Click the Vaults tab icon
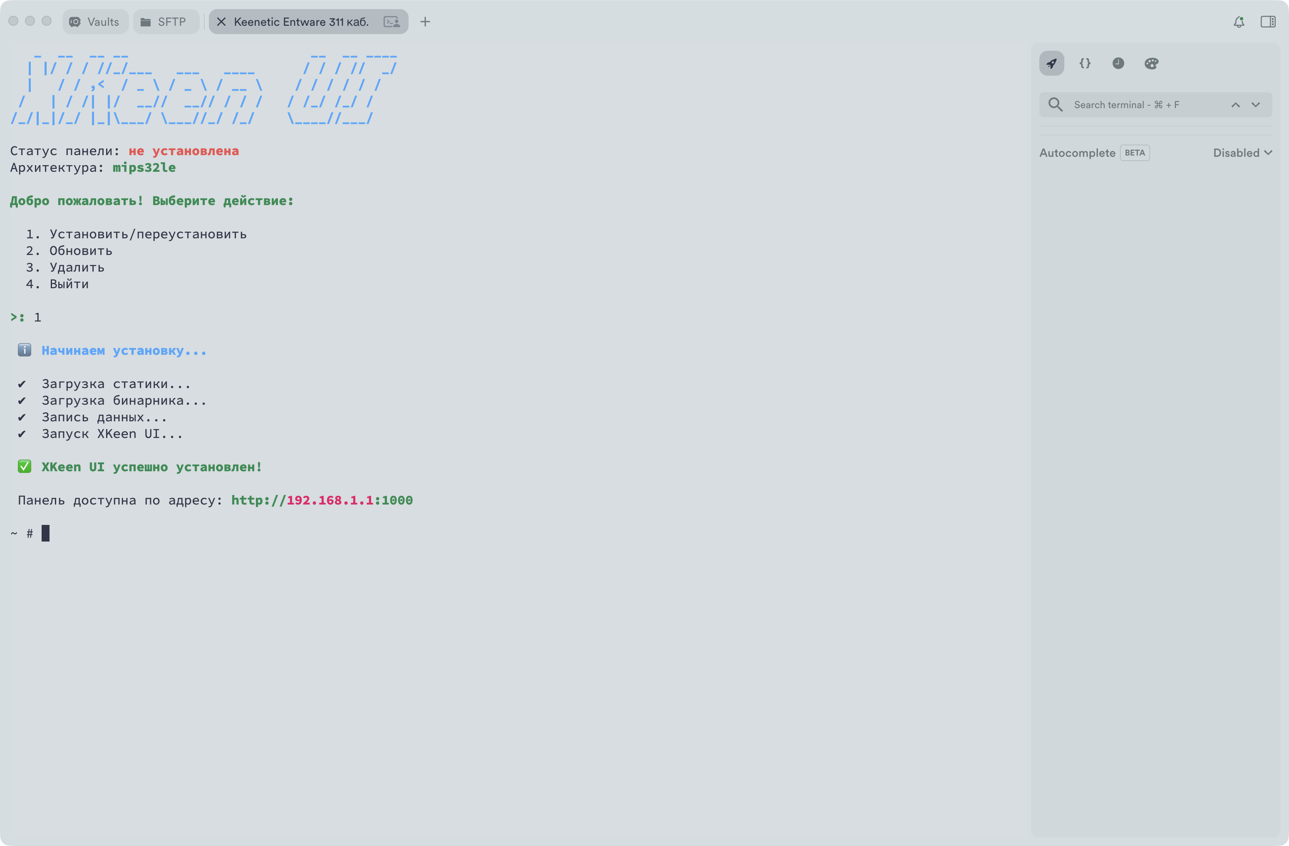Screen dimensions: 1289x846 (x=75, y=22)
